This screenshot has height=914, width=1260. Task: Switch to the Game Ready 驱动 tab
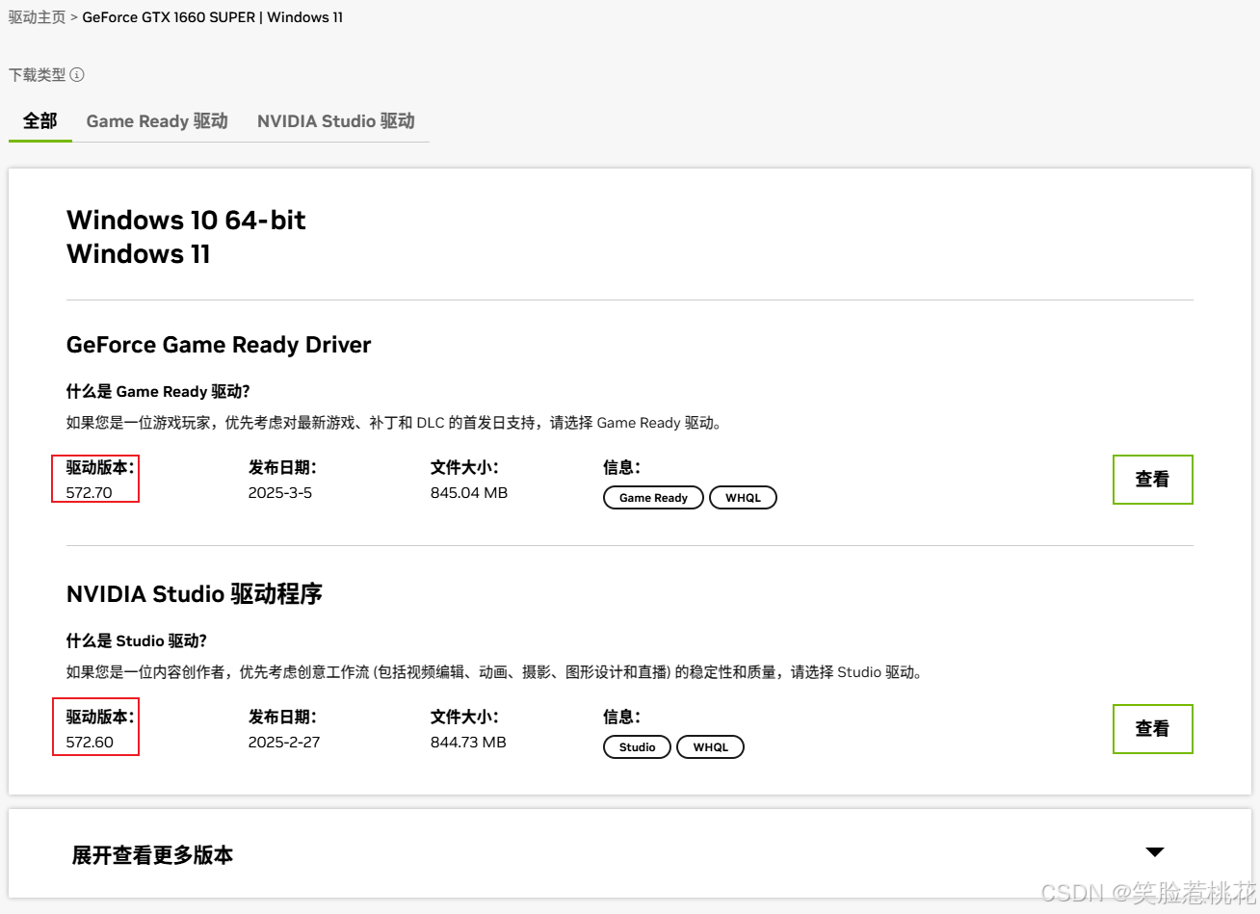coord(157,120)
